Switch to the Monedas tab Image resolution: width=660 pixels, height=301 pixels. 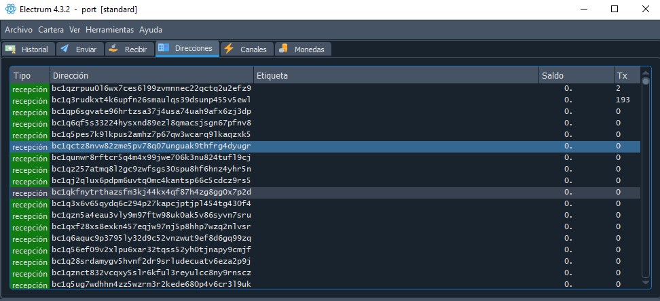(x=303, y=49)
